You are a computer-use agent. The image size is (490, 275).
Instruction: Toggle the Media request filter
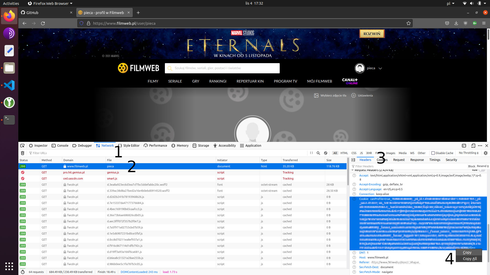click(x=402, y=153)
